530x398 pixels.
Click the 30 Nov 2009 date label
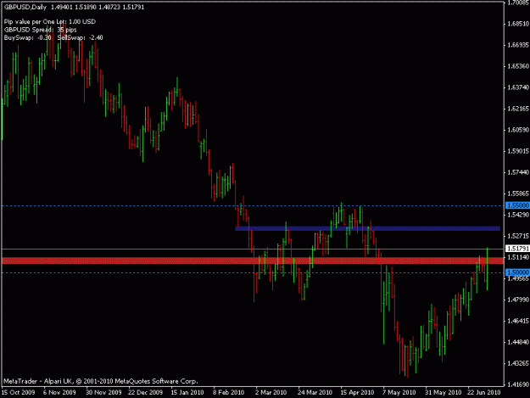(103, 392)
